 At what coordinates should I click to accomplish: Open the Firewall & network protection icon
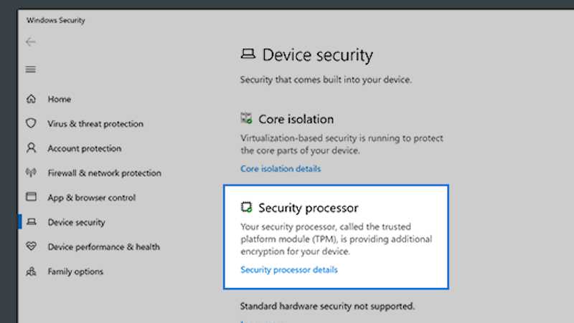click(x=31, y=173)
